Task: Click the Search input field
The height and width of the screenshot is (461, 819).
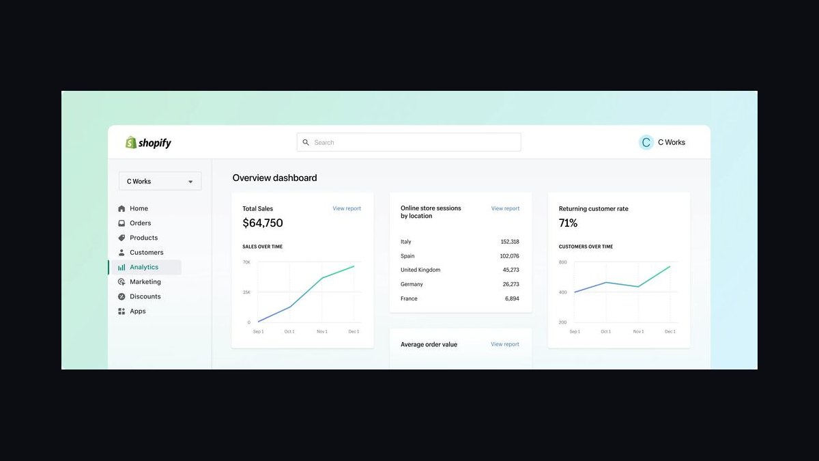Action: pyautogui.click(x=409, y=142)
